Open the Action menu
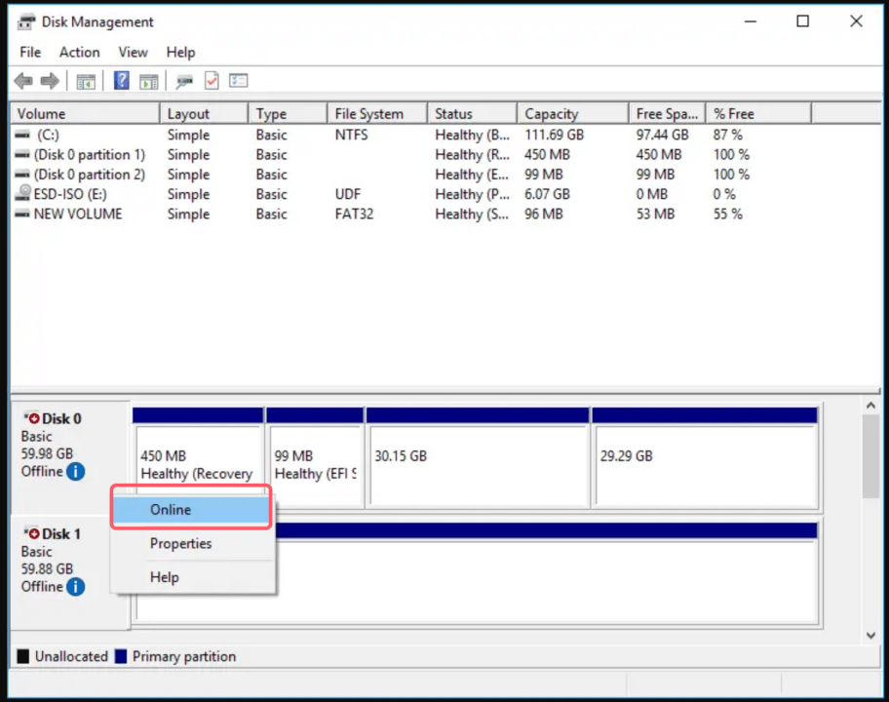The image size is (889, 702). 79,52
